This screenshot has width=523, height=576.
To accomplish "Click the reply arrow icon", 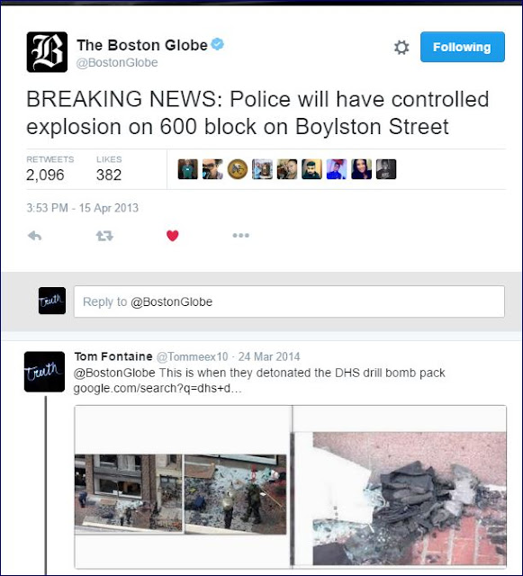I will pyautogui.click(x=34, y=236).
